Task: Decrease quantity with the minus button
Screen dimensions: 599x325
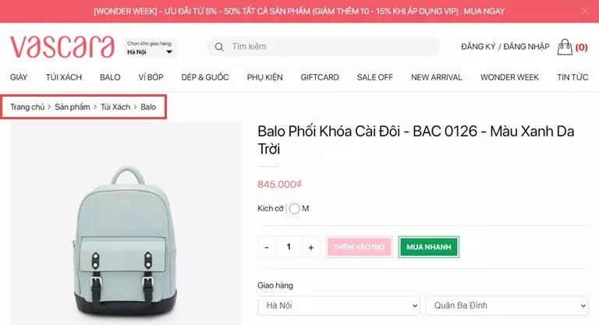Action: click(267, 247)
